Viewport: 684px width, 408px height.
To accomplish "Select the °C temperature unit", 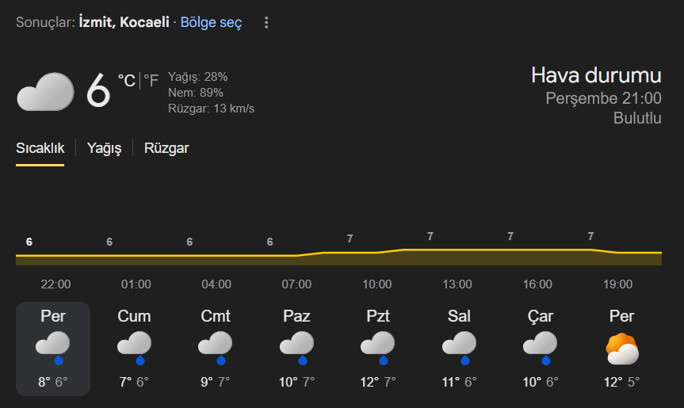I will coord(126,80).
